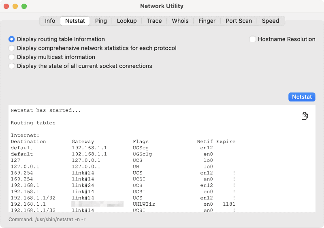Enable the Hostname Resolution checkbox
324x228 pixels.
pos(253,39)
